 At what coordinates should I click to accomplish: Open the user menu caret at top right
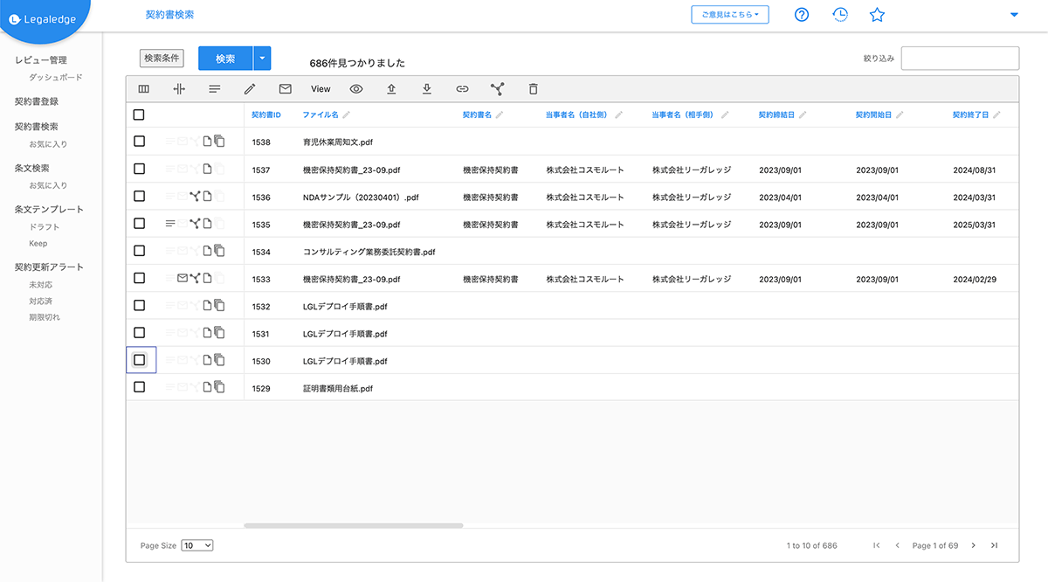click(1014, 15)
